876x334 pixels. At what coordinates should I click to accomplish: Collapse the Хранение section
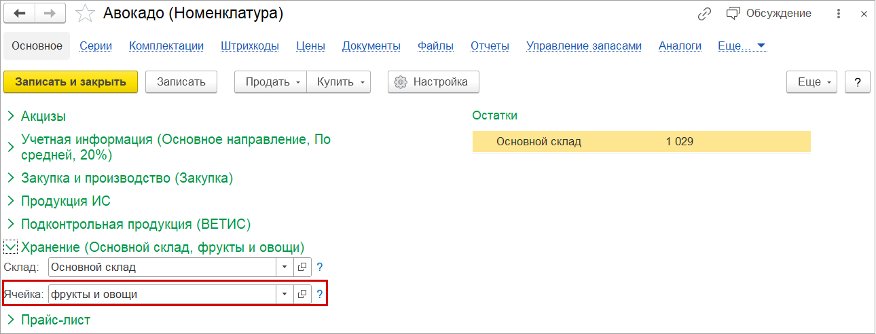(10, 247)
